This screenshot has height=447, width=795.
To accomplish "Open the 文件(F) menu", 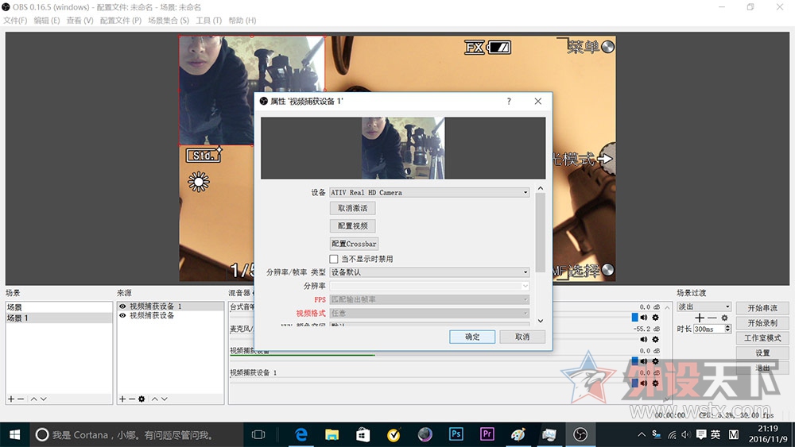I will tap(15, 21).
